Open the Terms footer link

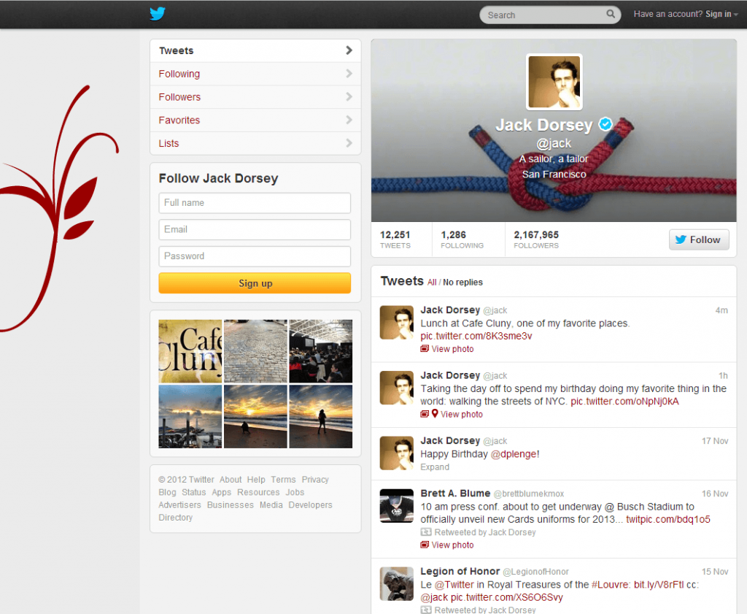pyautogui.click(x=284, y=480)
